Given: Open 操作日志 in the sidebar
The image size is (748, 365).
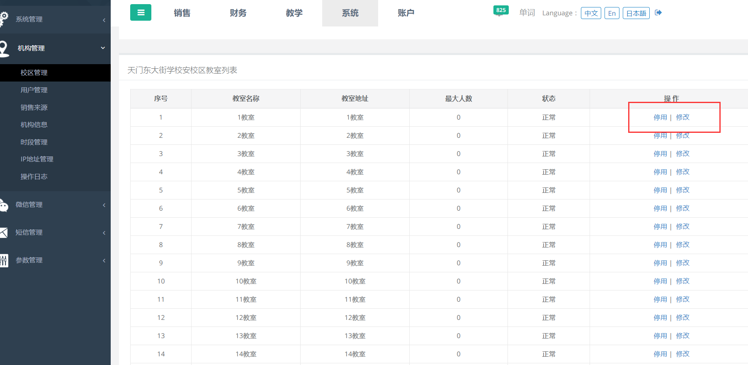Looking at the screenshot, I should [x=34, y=177].
